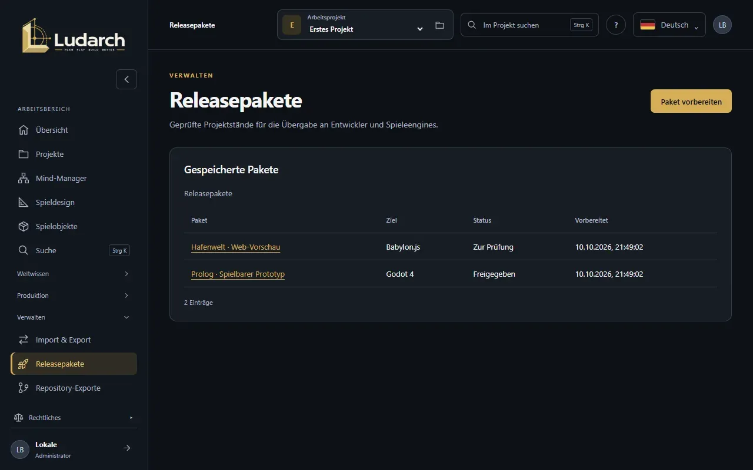Open the Hafenwelt · Web-Vorschau package link
The height and width of the screenshot is (470, 753).
[235, 247]
